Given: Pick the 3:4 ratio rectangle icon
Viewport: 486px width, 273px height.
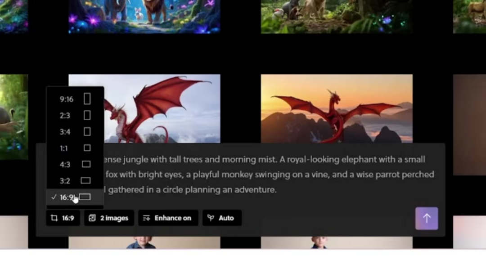Looking at the screenshot, I should [x=87, y=132].
